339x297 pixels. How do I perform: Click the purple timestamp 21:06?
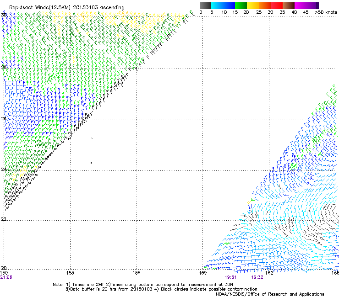[x=6, y=277]
